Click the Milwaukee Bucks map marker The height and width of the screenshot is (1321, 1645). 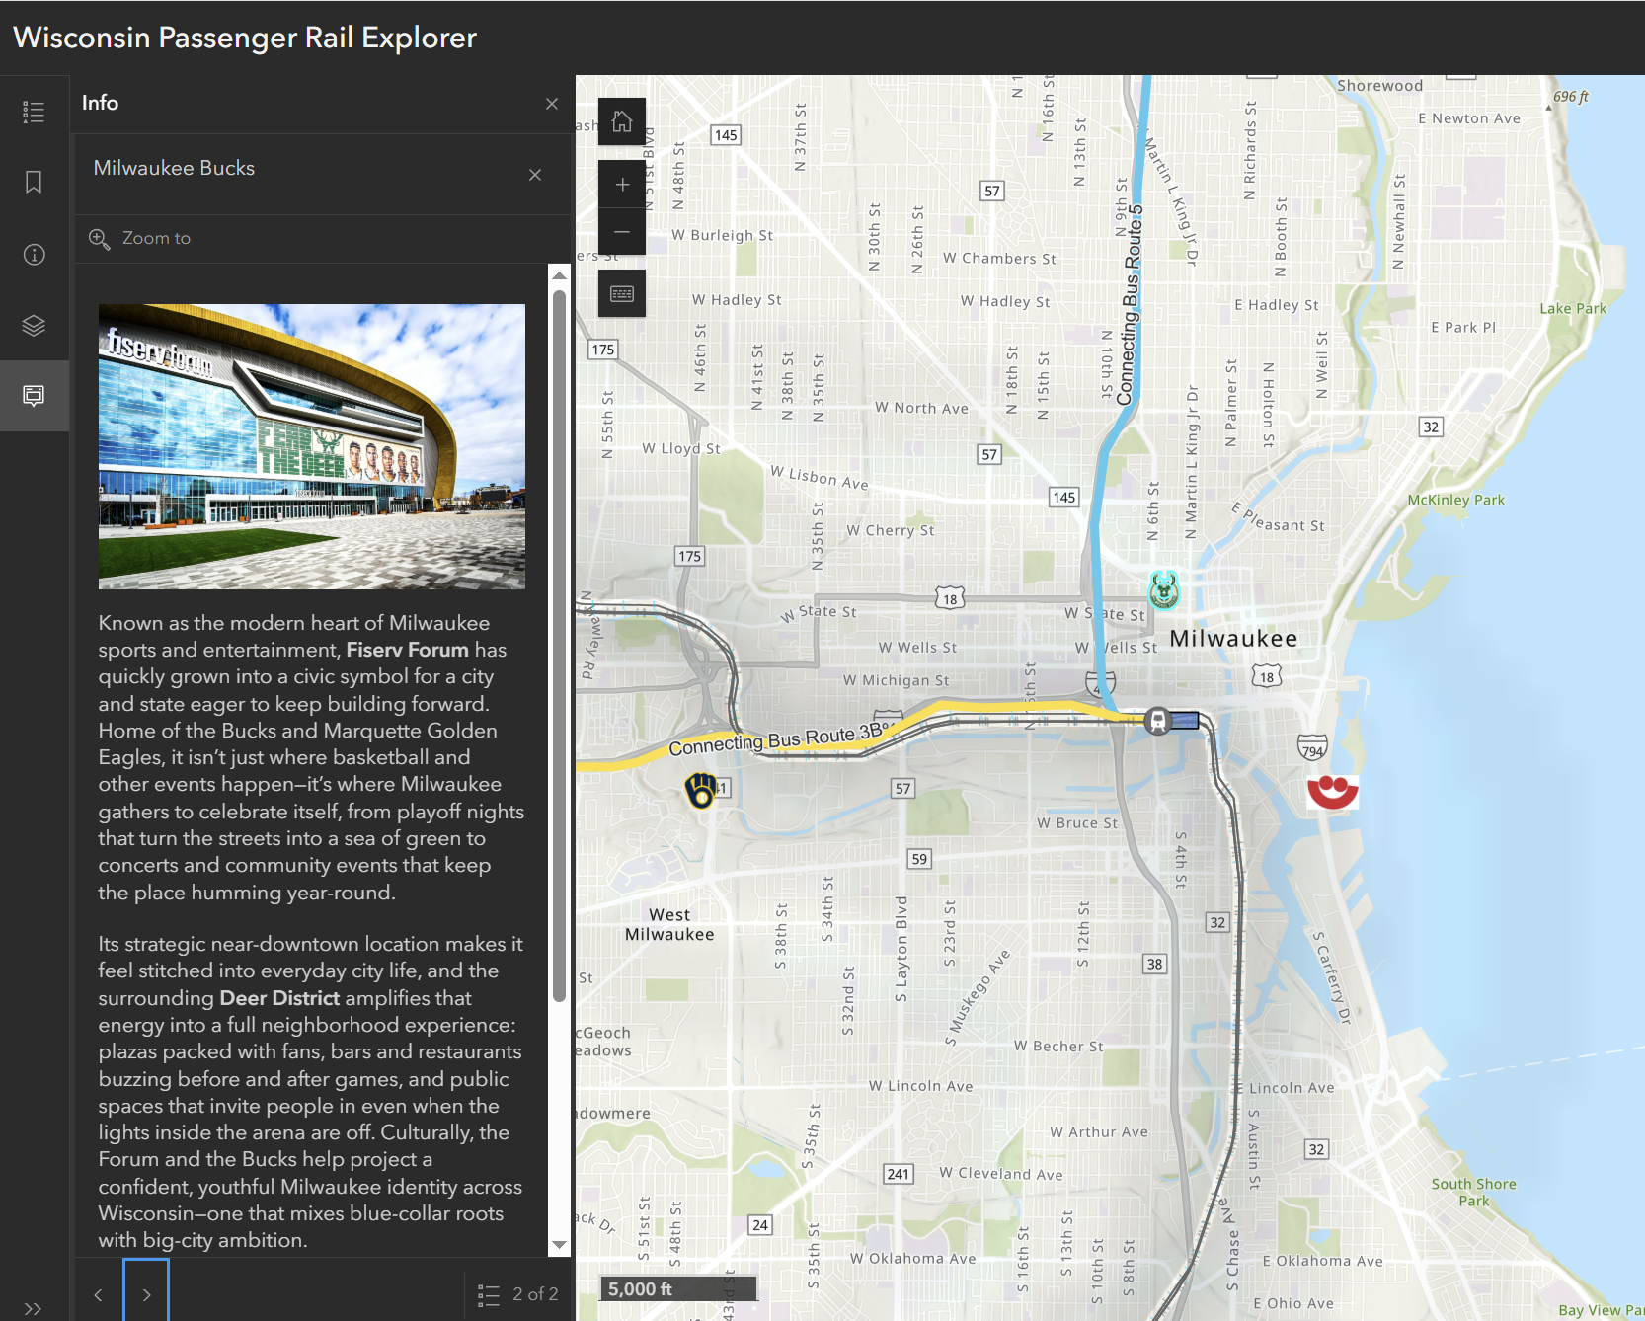[x=1164, y=590]
